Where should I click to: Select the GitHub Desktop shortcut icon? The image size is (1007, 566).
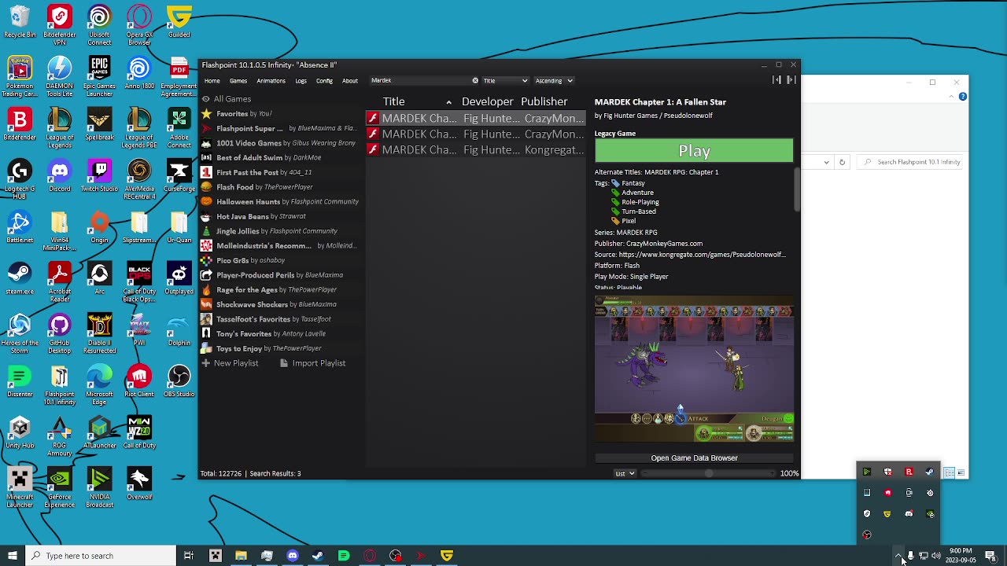[59, 333]
